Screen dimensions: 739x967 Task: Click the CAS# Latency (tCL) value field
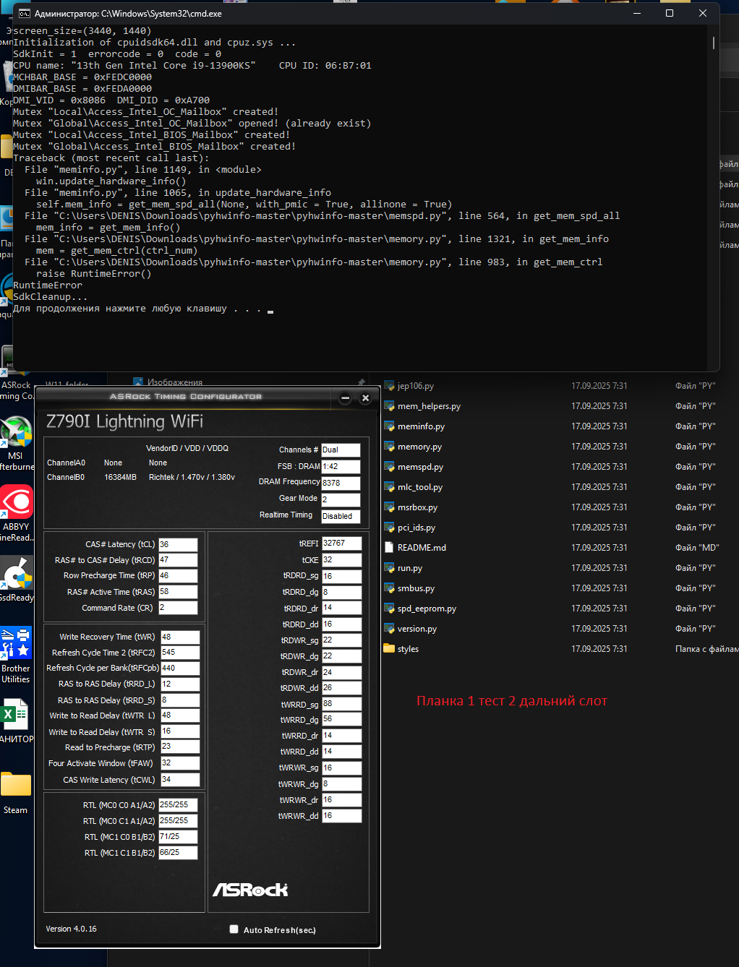coord(178,544)
